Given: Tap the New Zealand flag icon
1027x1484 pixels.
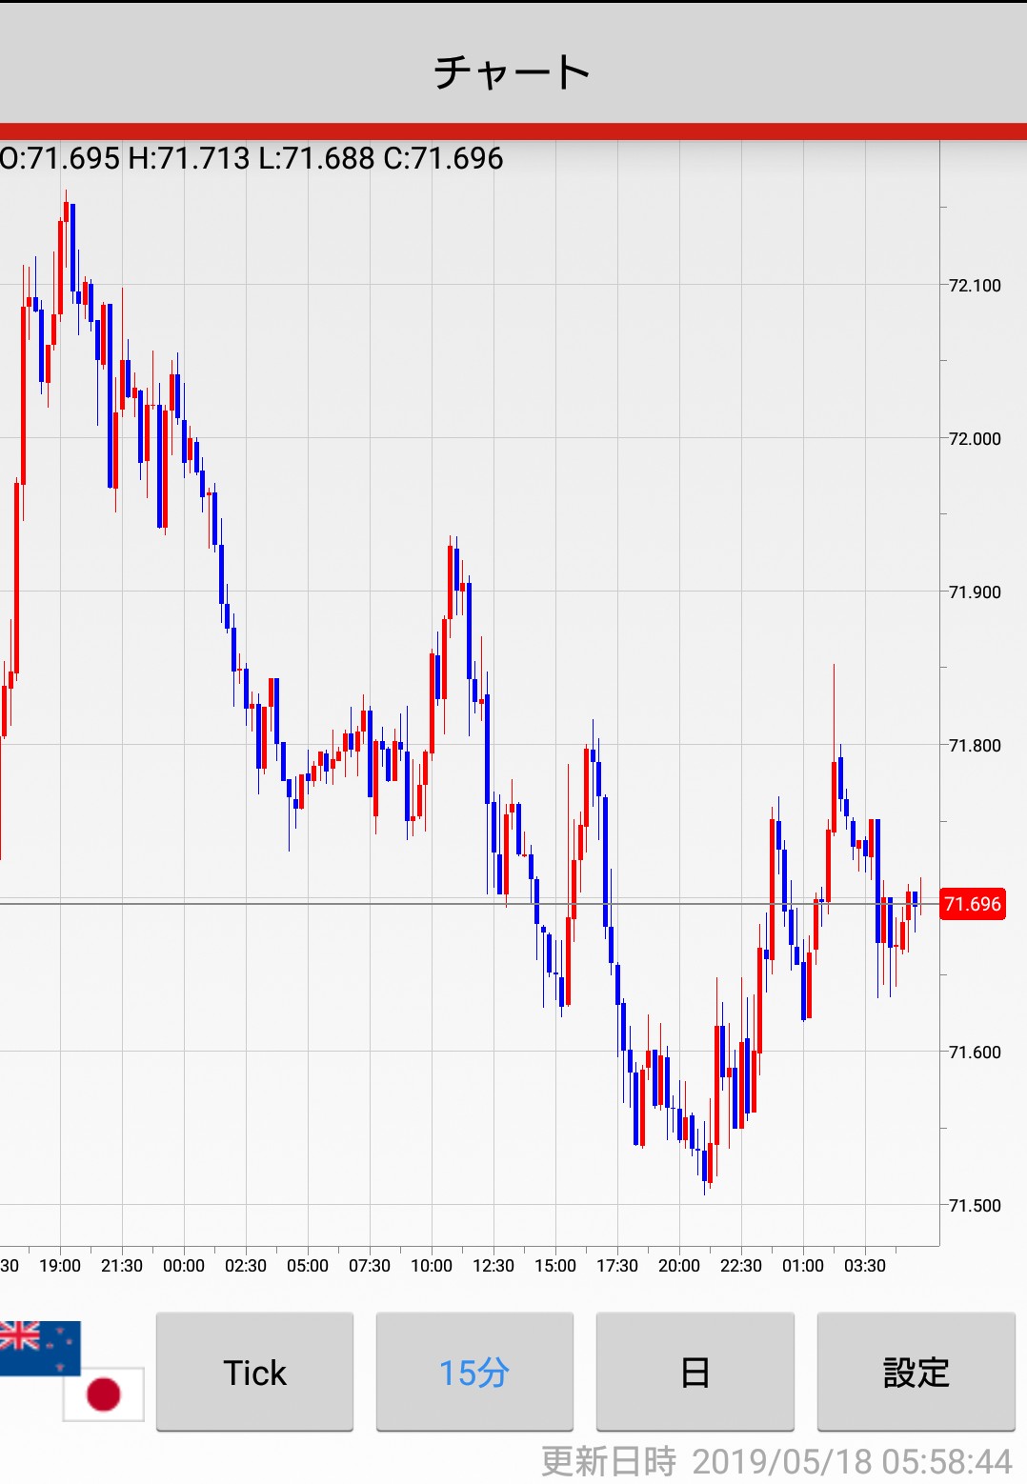Looking at the screenshot, I should point(38,1346).
